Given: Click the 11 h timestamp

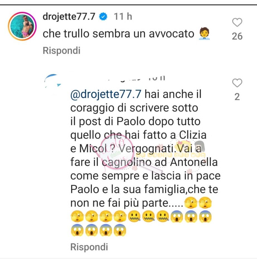Looking at the screenshot, I should click(x=123, y=16).
